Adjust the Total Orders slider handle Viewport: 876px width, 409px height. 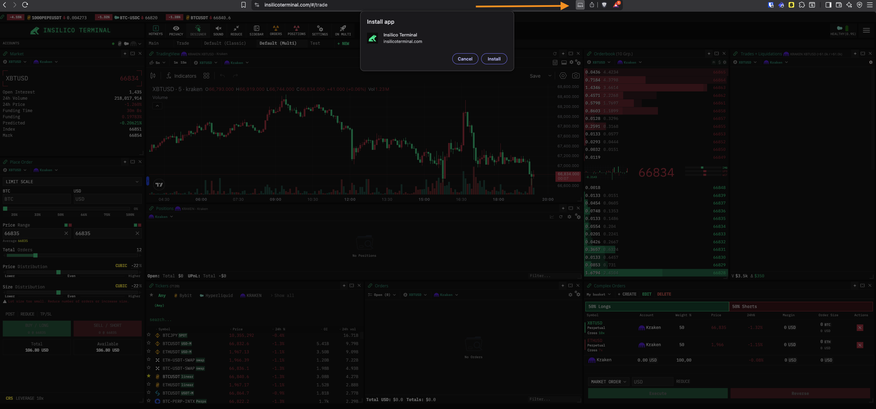[x=35, y=256]
